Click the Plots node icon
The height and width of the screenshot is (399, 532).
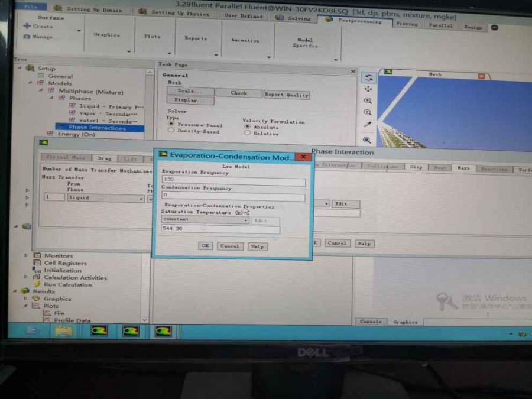click(x=36, y=306)
